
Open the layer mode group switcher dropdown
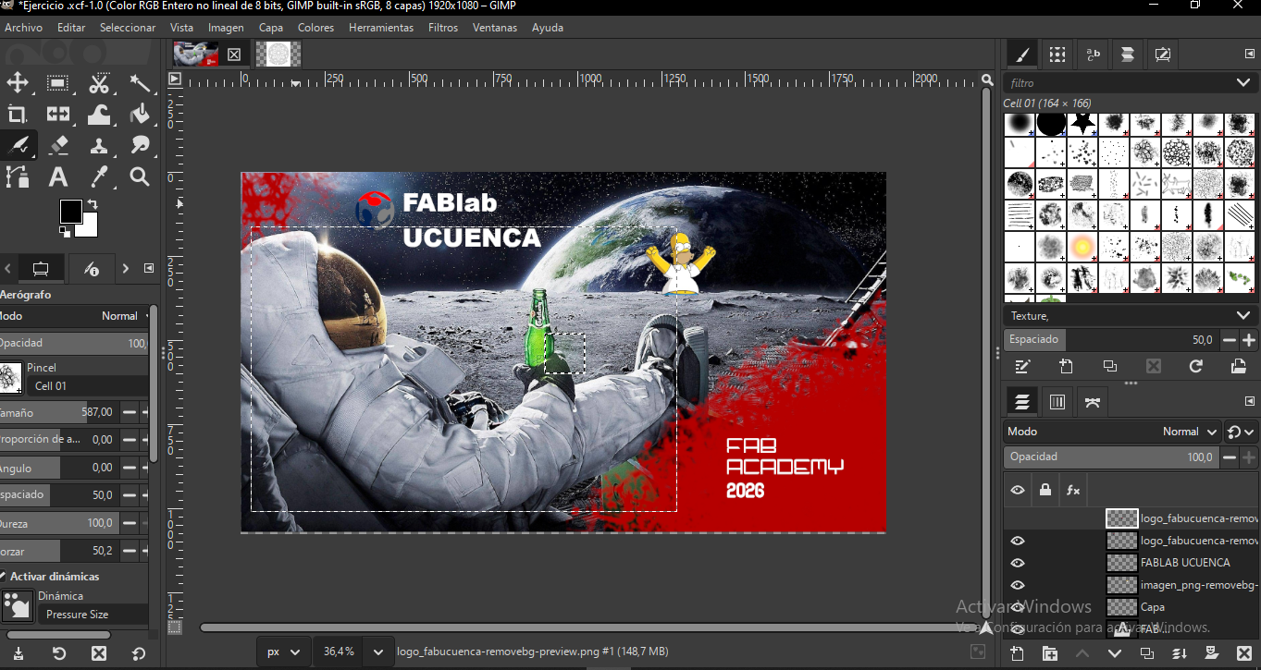tap(1239, 432)
